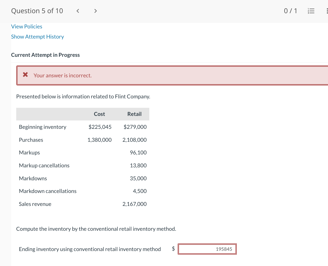Select the Cost column header
The height and width of the screenshot is (266, 328).
99,114
